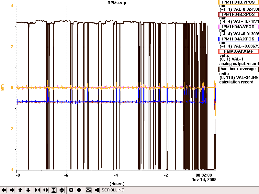Pan the plot down with down arrow
This screenshot has height=194, width=259.
[x=28, y=190]
